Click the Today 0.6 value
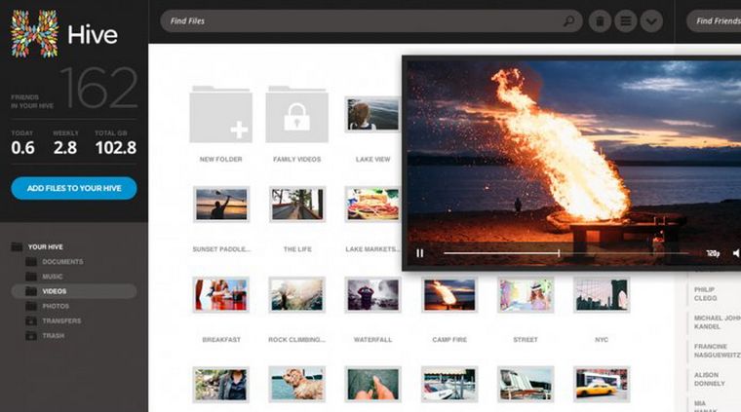 click(x=22, y=148)
